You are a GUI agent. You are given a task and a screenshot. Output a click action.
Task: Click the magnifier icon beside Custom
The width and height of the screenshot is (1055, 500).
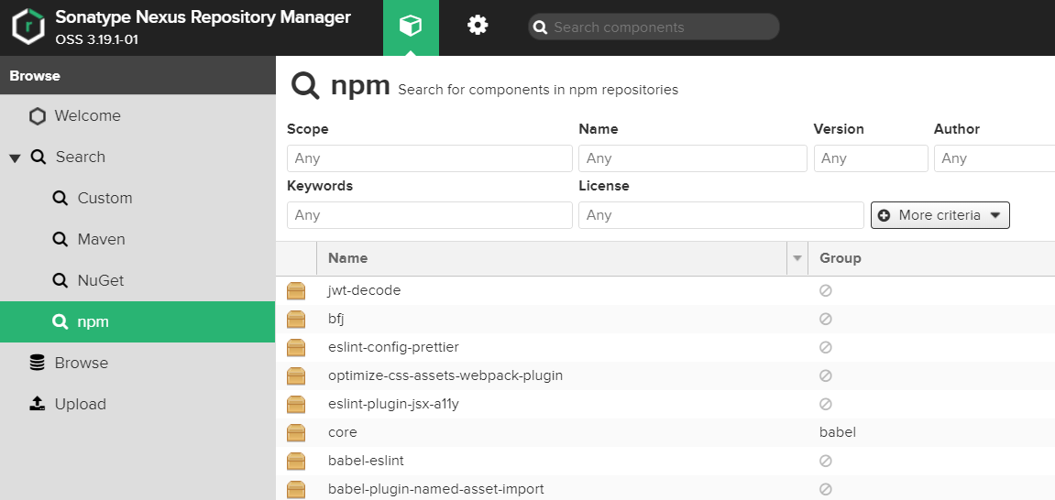(60, 198)
